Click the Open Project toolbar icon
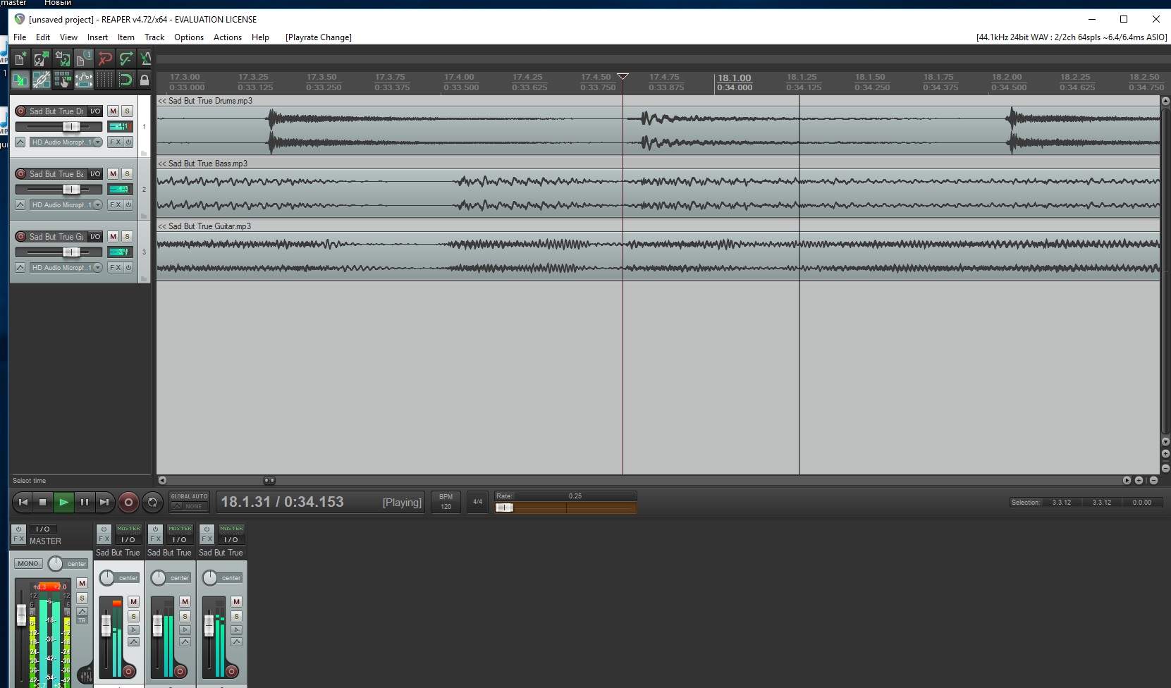Viewport: 1171px width, 688px height. [42, 59]
